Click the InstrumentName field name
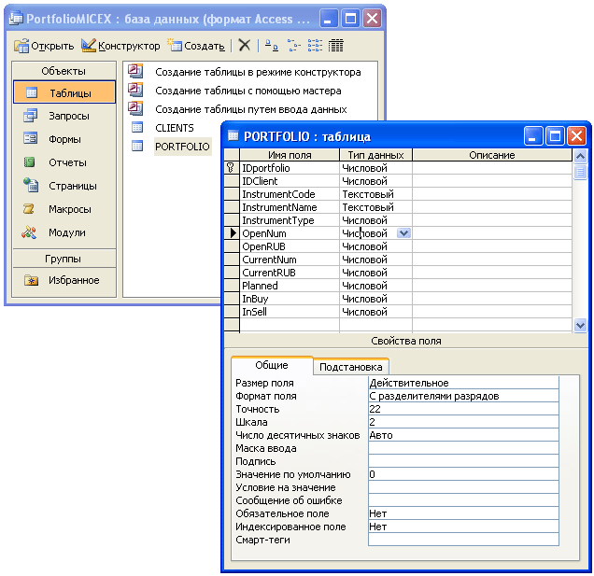 290,207
